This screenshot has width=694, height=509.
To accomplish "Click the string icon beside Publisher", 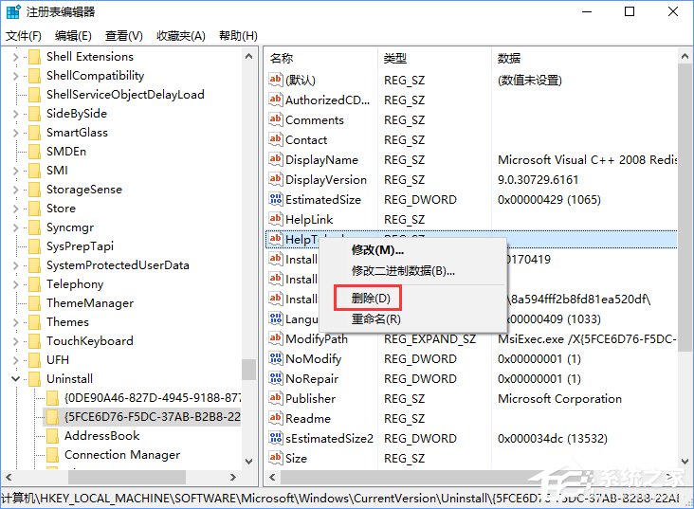I will pos(275,398).
